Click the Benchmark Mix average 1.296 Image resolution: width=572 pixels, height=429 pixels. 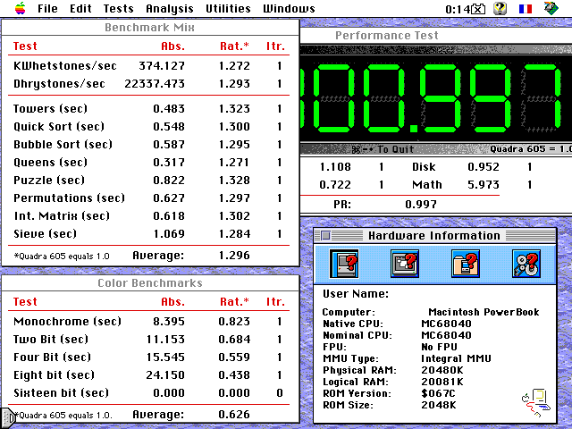point(234,256)
